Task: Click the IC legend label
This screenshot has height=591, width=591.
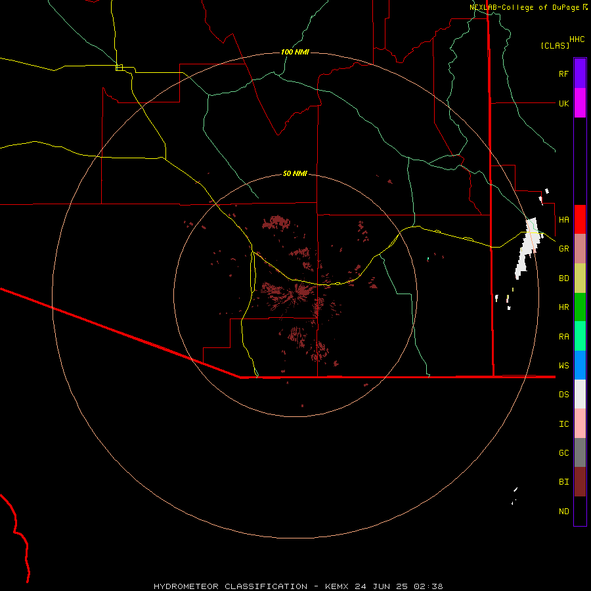Action: click(x=563, y=424)
